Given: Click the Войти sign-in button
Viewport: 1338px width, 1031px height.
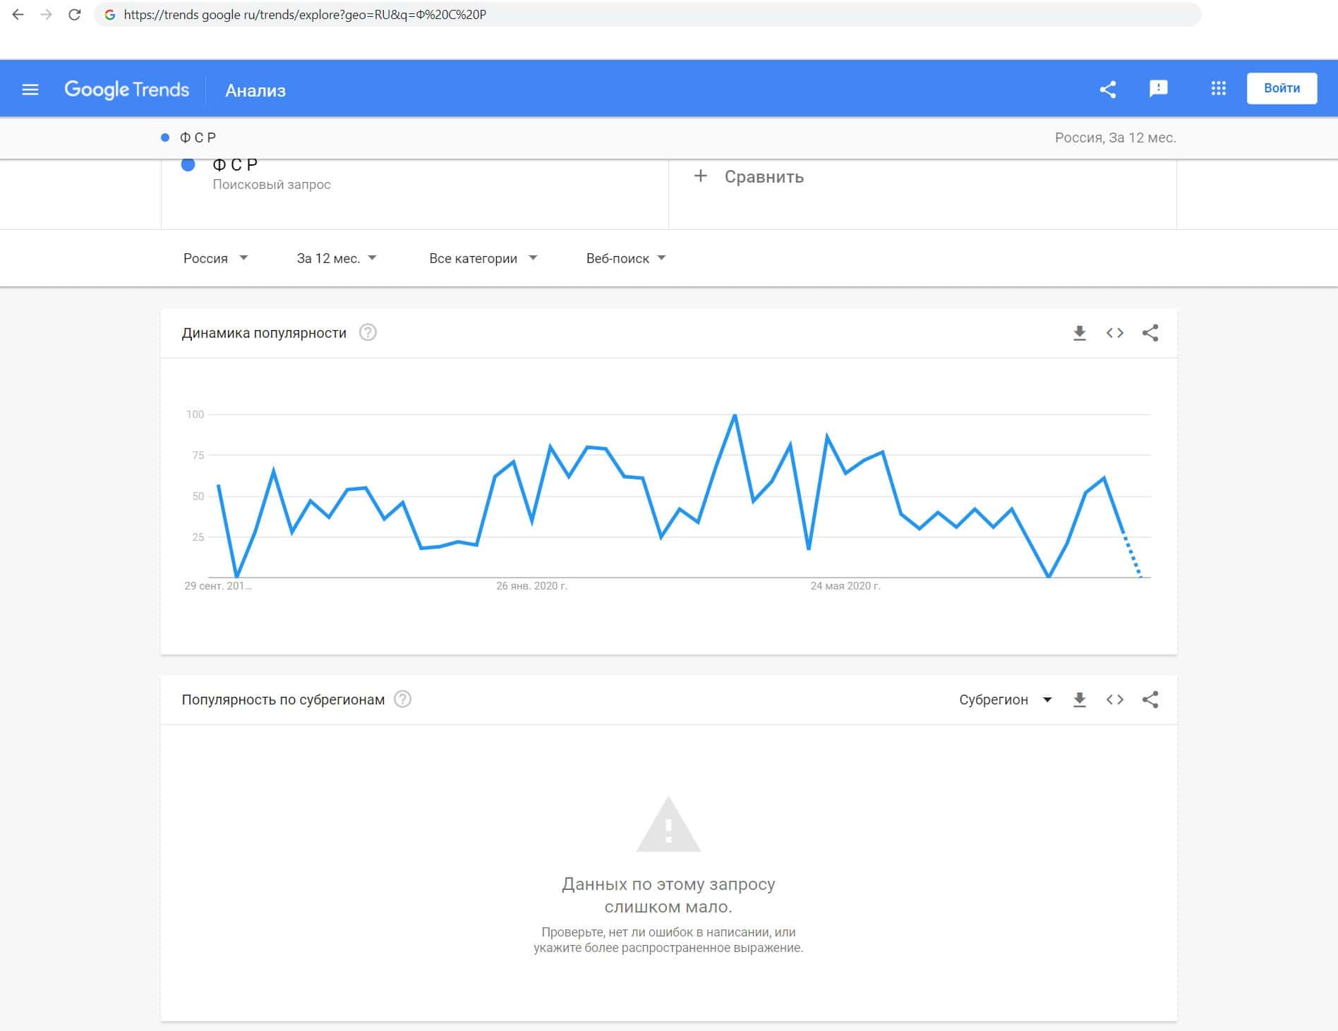Looking at the screenshot, I should (1282, 89).
